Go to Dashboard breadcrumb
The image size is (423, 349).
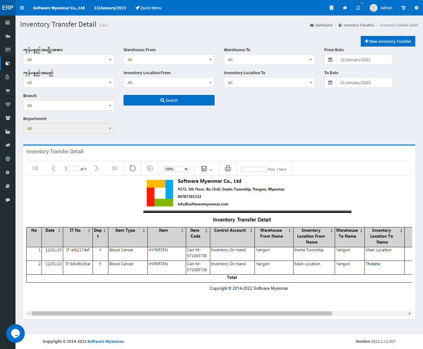pos(321,25)
